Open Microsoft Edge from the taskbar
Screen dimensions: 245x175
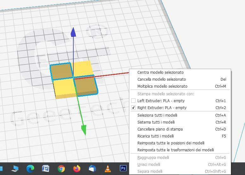(30, 169)
